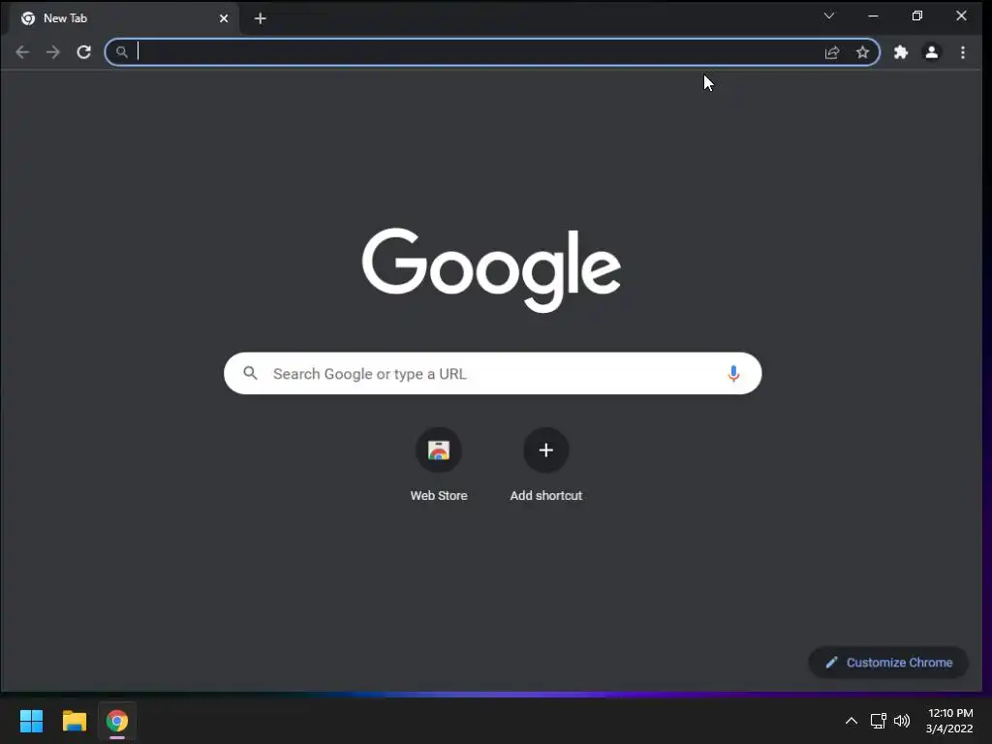Viewport: 992px width, 744px height.
Task: Open the network status tray icon
Action: [x=878, y=721]
